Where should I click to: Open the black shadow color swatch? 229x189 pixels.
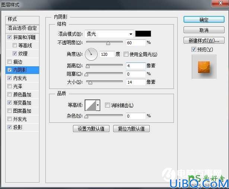click(x=143, y=34)
